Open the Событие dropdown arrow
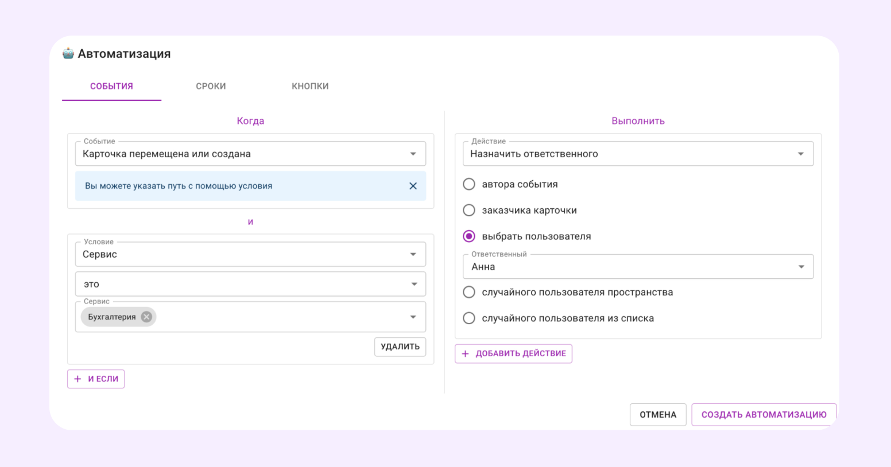The width and height of the screenshot is (891, 467). point(413,154)
